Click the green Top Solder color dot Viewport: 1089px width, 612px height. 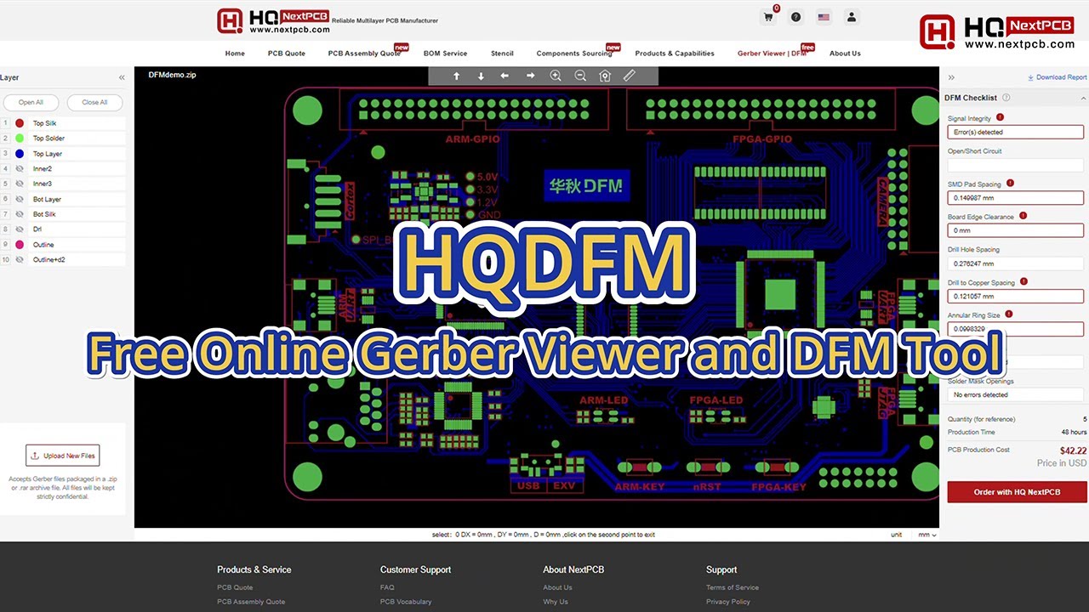20,139
